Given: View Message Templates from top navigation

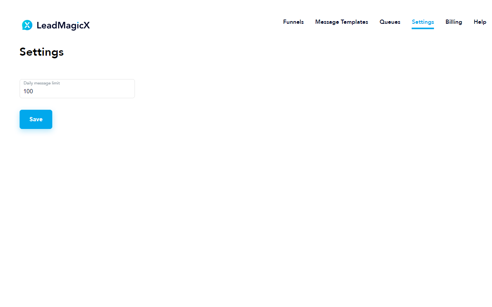Looking at the screenshot, I should [341, 22].
